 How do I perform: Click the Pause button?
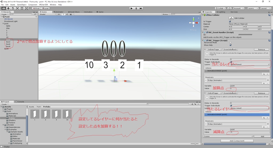tap(136, 8)
